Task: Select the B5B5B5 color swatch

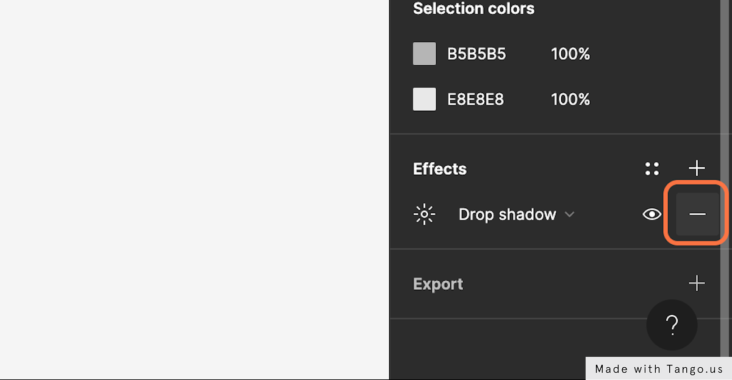Action: [x=425, y=54]
